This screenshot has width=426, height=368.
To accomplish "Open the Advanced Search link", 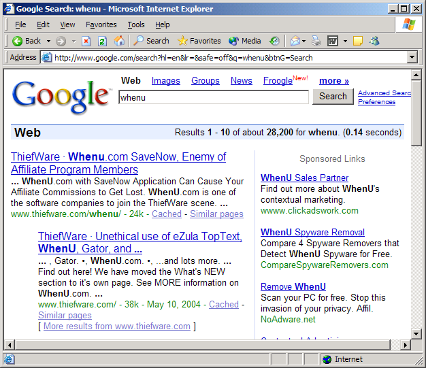I will (384, 93).
